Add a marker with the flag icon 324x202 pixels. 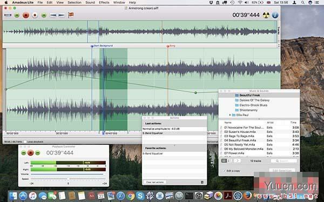tap(71, 15)
